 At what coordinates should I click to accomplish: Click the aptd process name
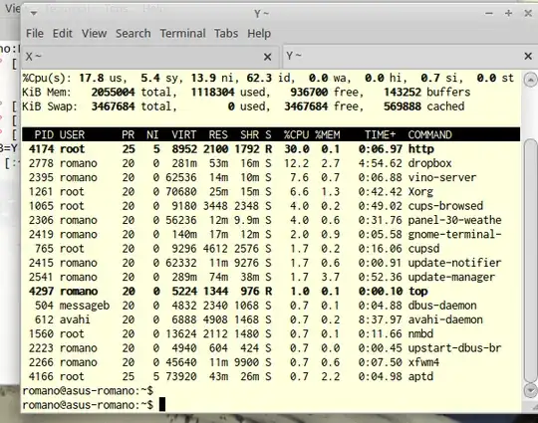[x=420, y=377]
